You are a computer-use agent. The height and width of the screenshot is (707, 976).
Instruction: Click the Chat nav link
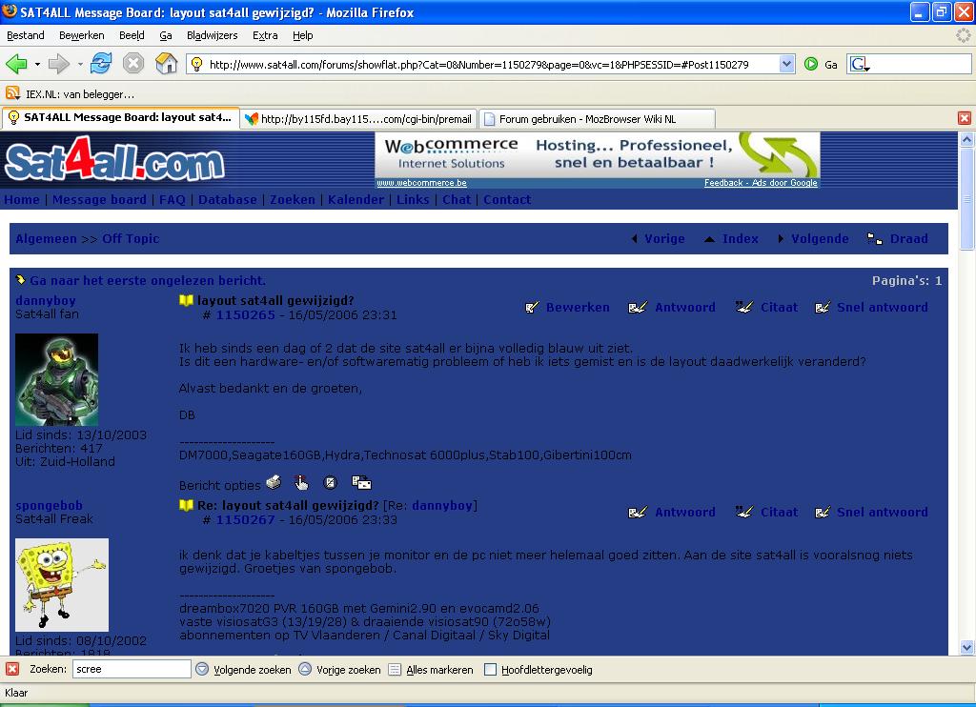pyautogui.click(x=457, y=200)
